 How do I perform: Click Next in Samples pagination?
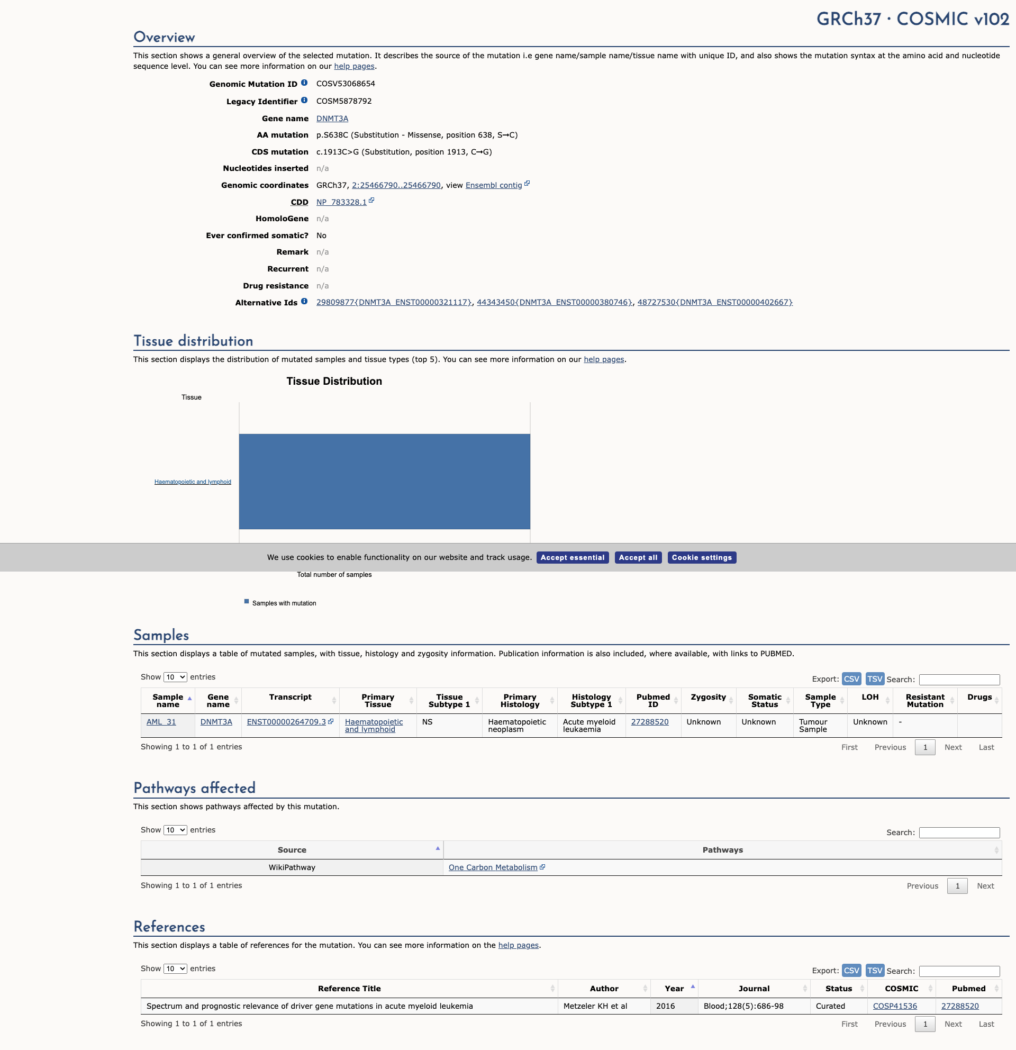pyautogui.click(x=953, y=747)
